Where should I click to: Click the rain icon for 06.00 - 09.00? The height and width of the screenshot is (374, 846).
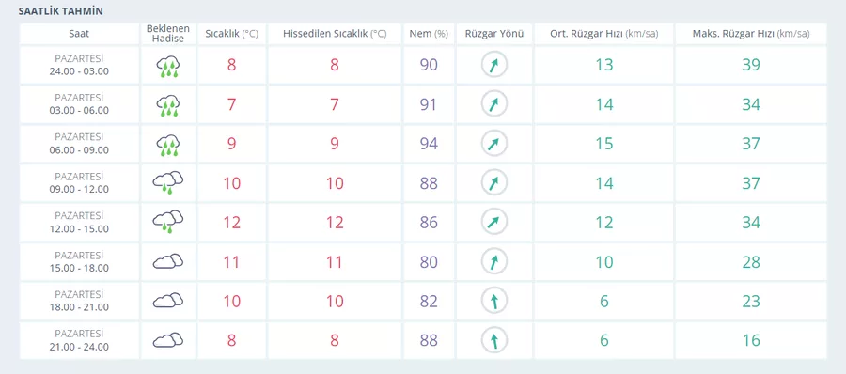point(168,145)
